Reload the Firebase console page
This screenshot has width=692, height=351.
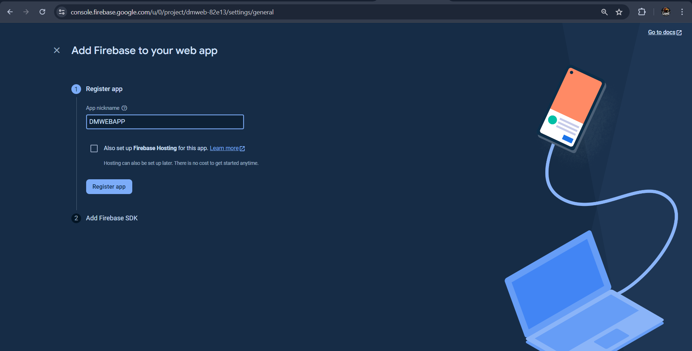[42, 12]
